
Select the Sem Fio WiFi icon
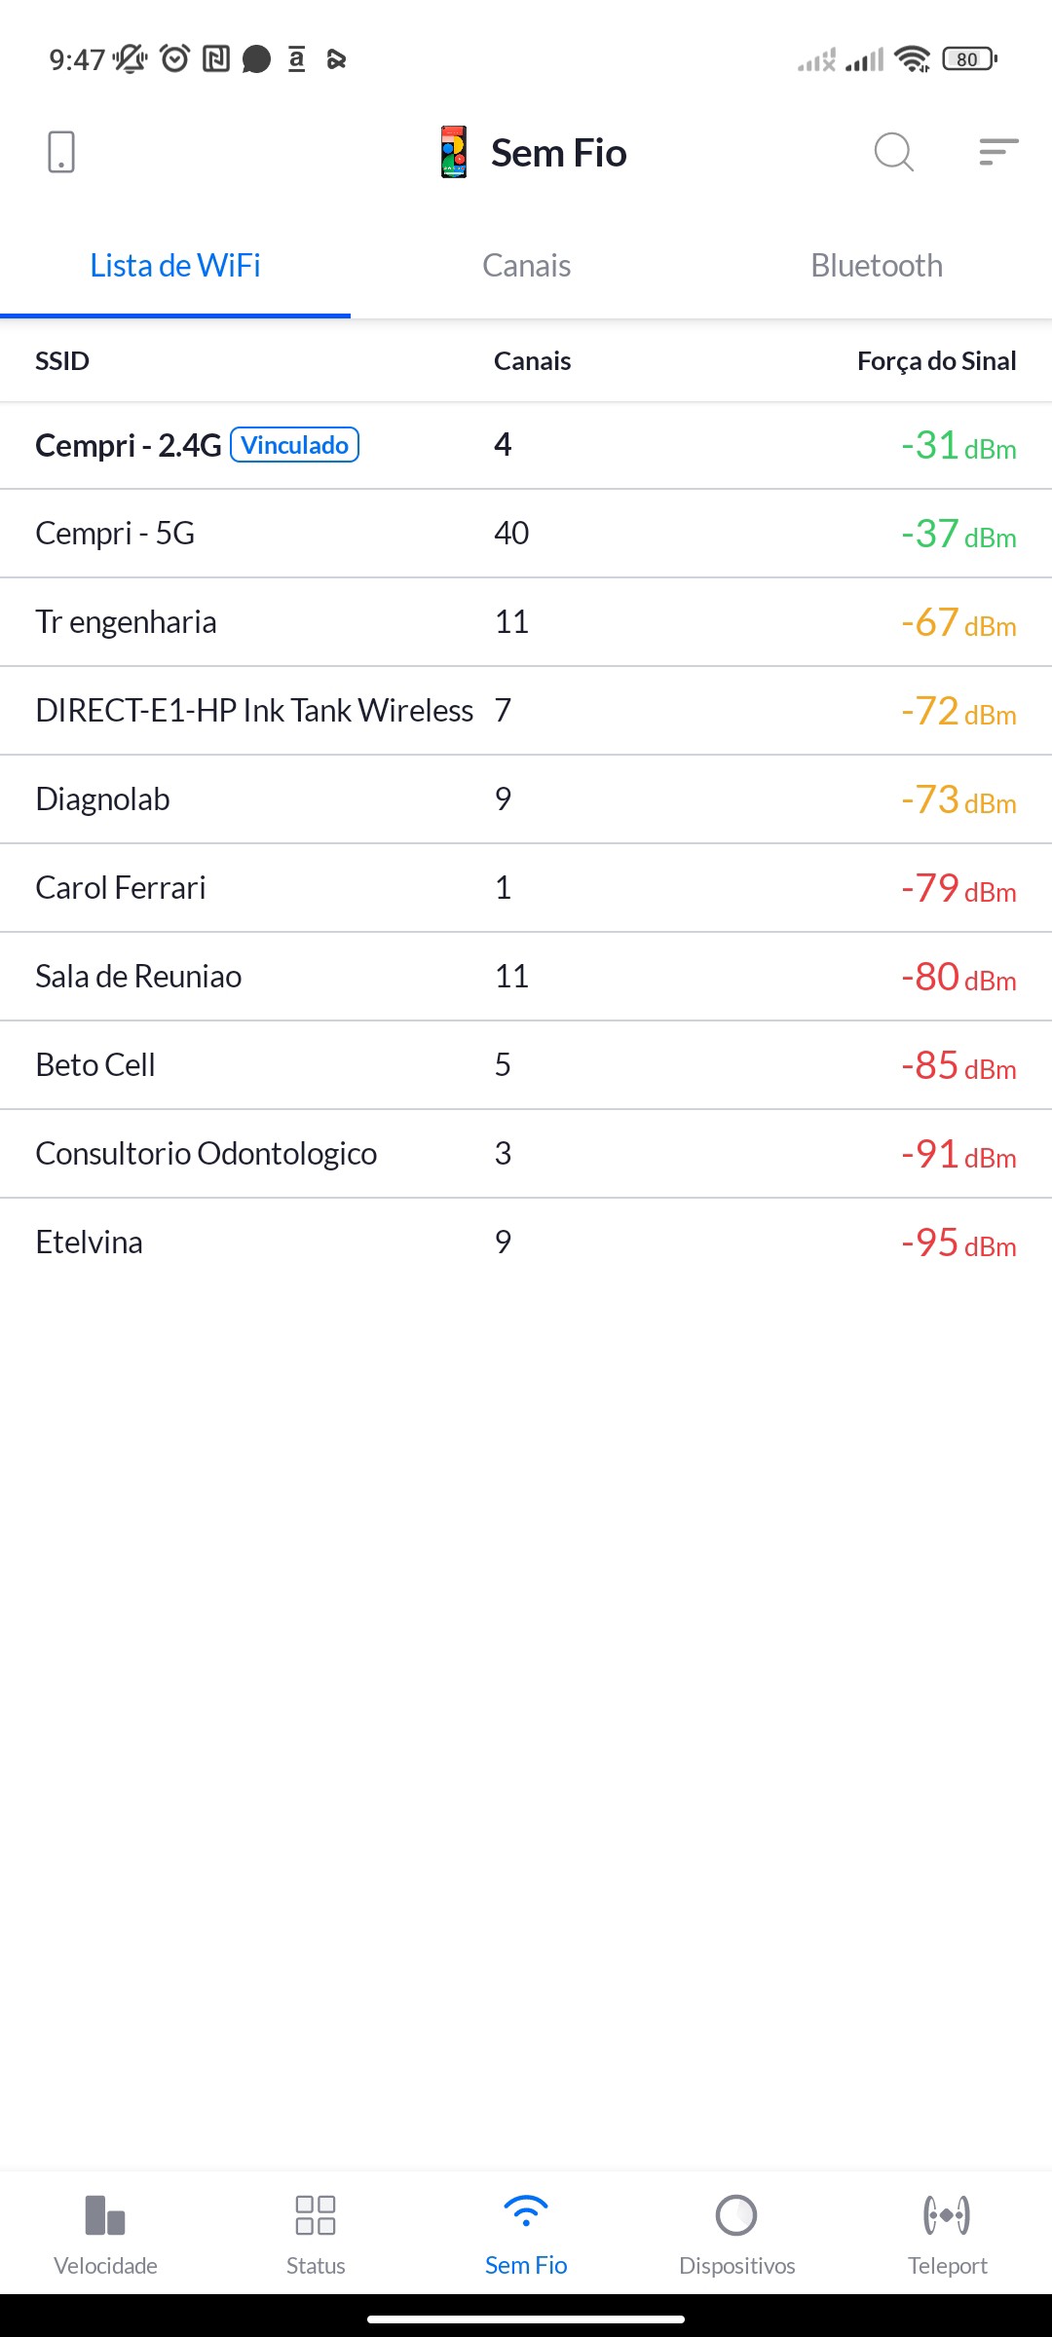coord(526,2212)
